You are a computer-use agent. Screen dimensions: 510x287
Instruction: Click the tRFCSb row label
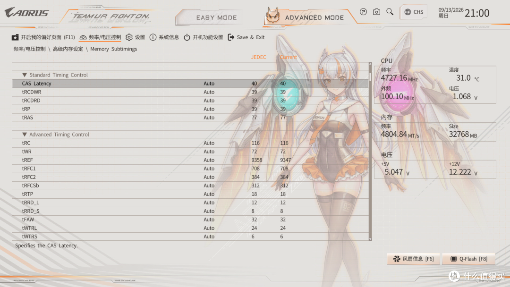tap(30, 186)
